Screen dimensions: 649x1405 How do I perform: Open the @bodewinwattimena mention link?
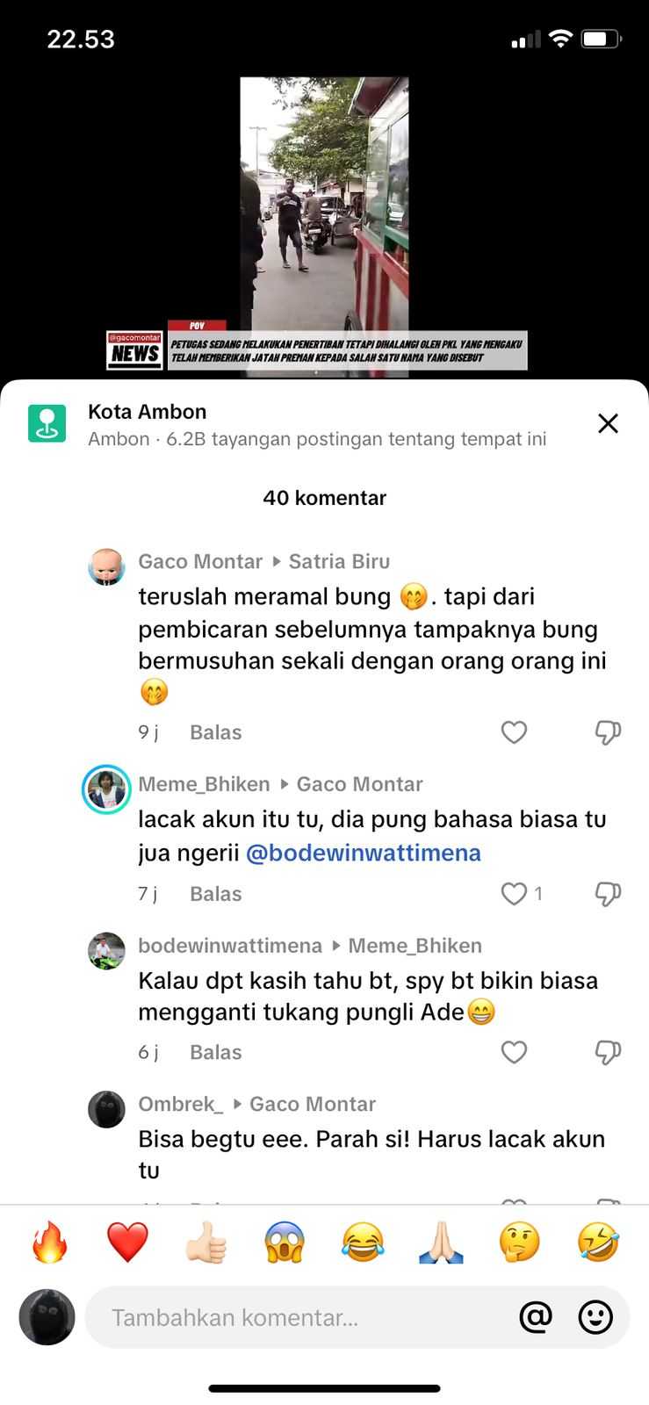point(364,853)
